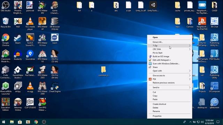The image size is (223, 125).
Task: Choose Edit with Notepad++
Action: point(170,60)
